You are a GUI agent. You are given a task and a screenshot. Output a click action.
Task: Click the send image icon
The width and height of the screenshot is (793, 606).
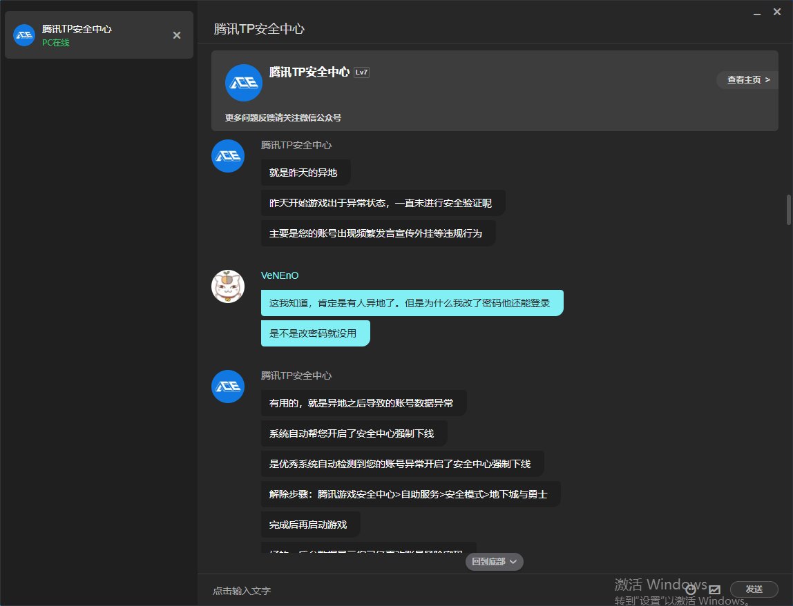pos(714,589)
